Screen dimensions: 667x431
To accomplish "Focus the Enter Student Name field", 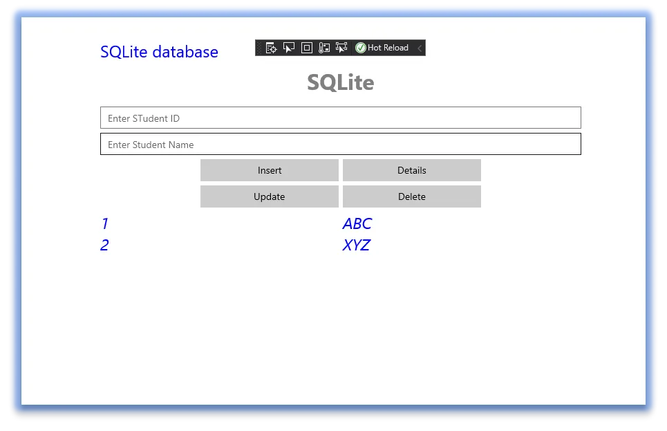I will tap(340, 145).
